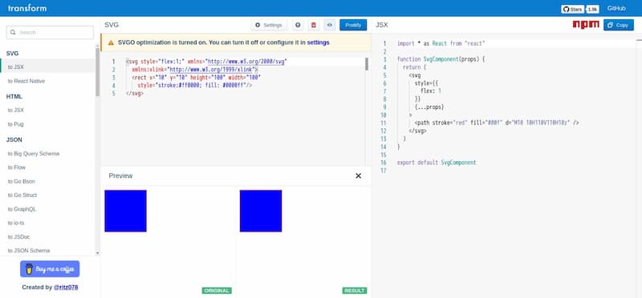Image resolution: width=642 pixels, height=298 pixels.
Task: Click the Buy me a coffee button
Action: point(50,269)
